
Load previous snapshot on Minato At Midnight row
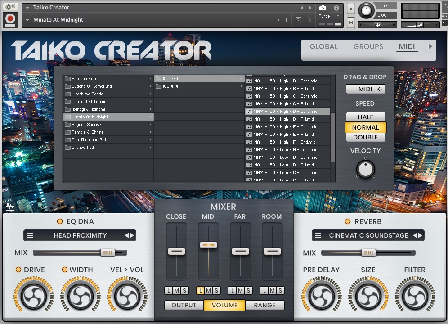[278, 20]
